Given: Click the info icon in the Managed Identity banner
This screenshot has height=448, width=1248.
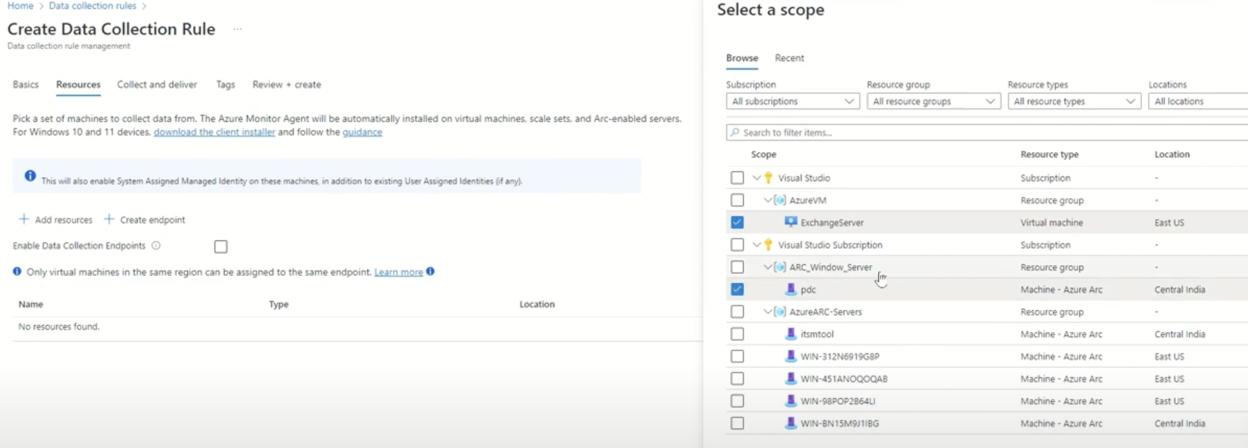Looking at the screenshot, I should (30, 176).
